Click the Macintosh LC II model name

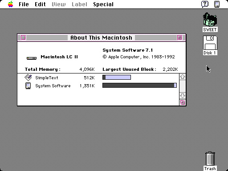59,57
